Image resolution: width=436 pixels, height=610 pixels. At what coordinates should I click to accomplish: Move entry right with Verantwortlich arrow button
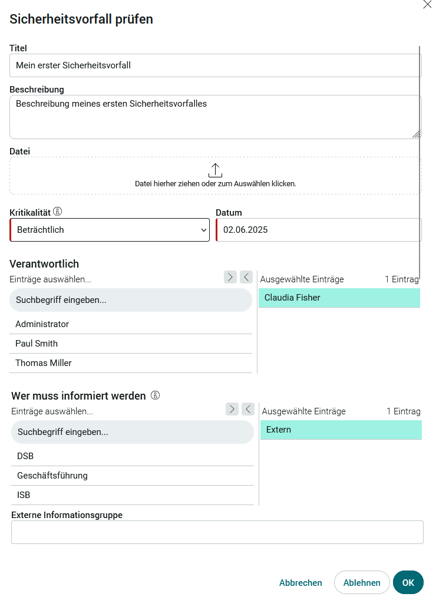pos(230,277)
